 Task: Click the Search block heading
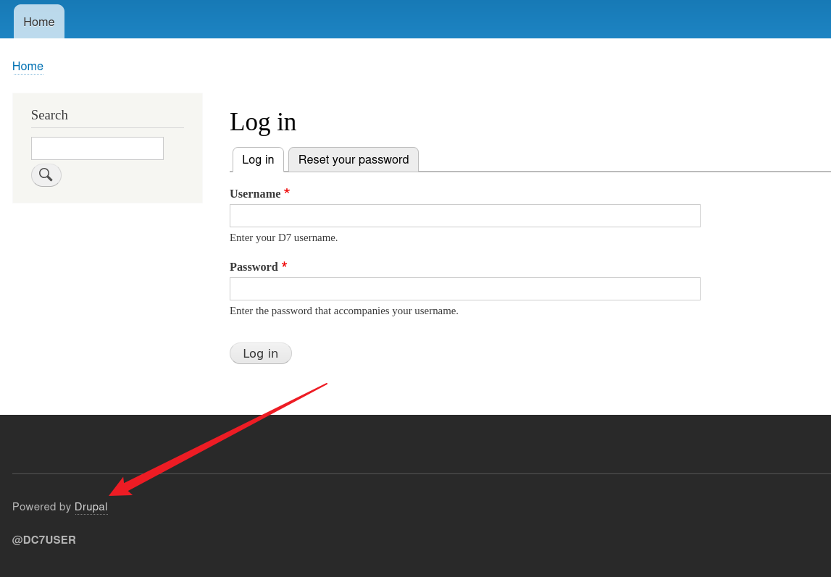(49, 115)
